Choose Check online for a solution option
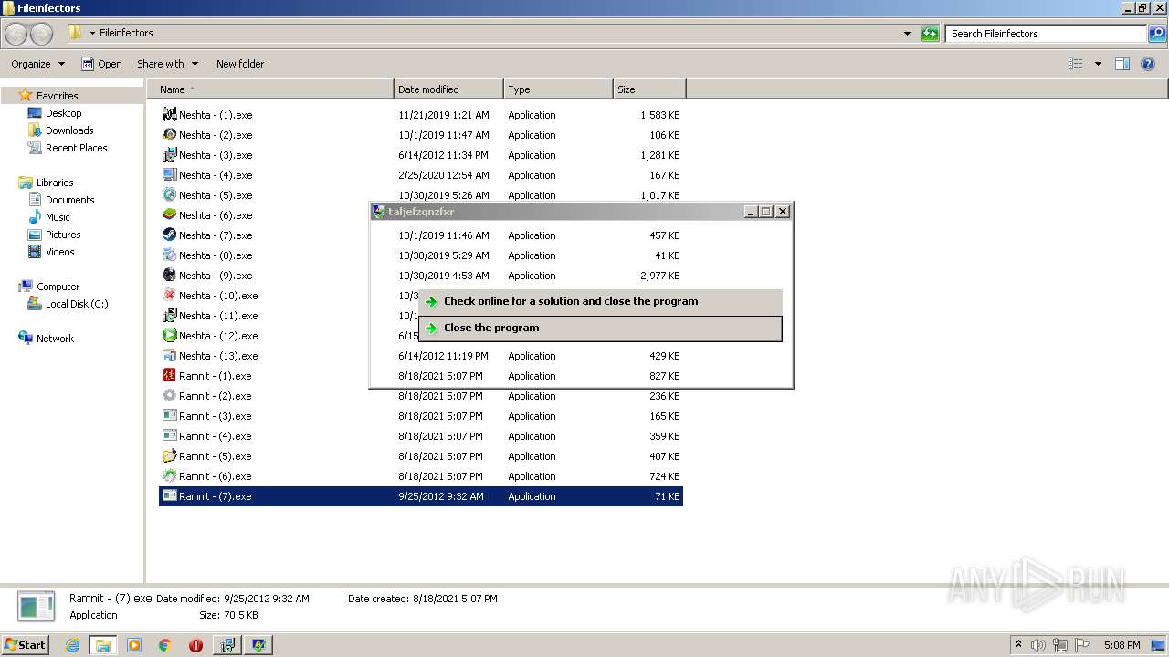Image resolution: width=1169 pixels, height=657 pixels. coord(601,301)
